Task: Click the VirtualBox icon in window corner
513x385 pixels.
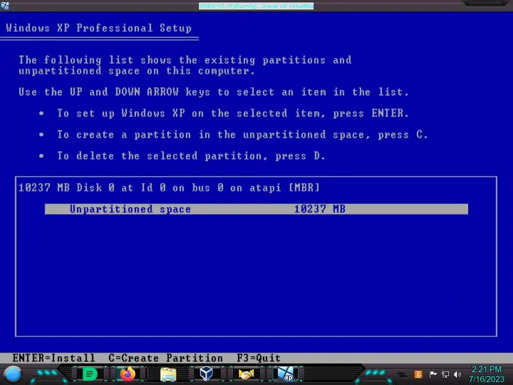Action: pyautogui.click(x=5, y=5)
